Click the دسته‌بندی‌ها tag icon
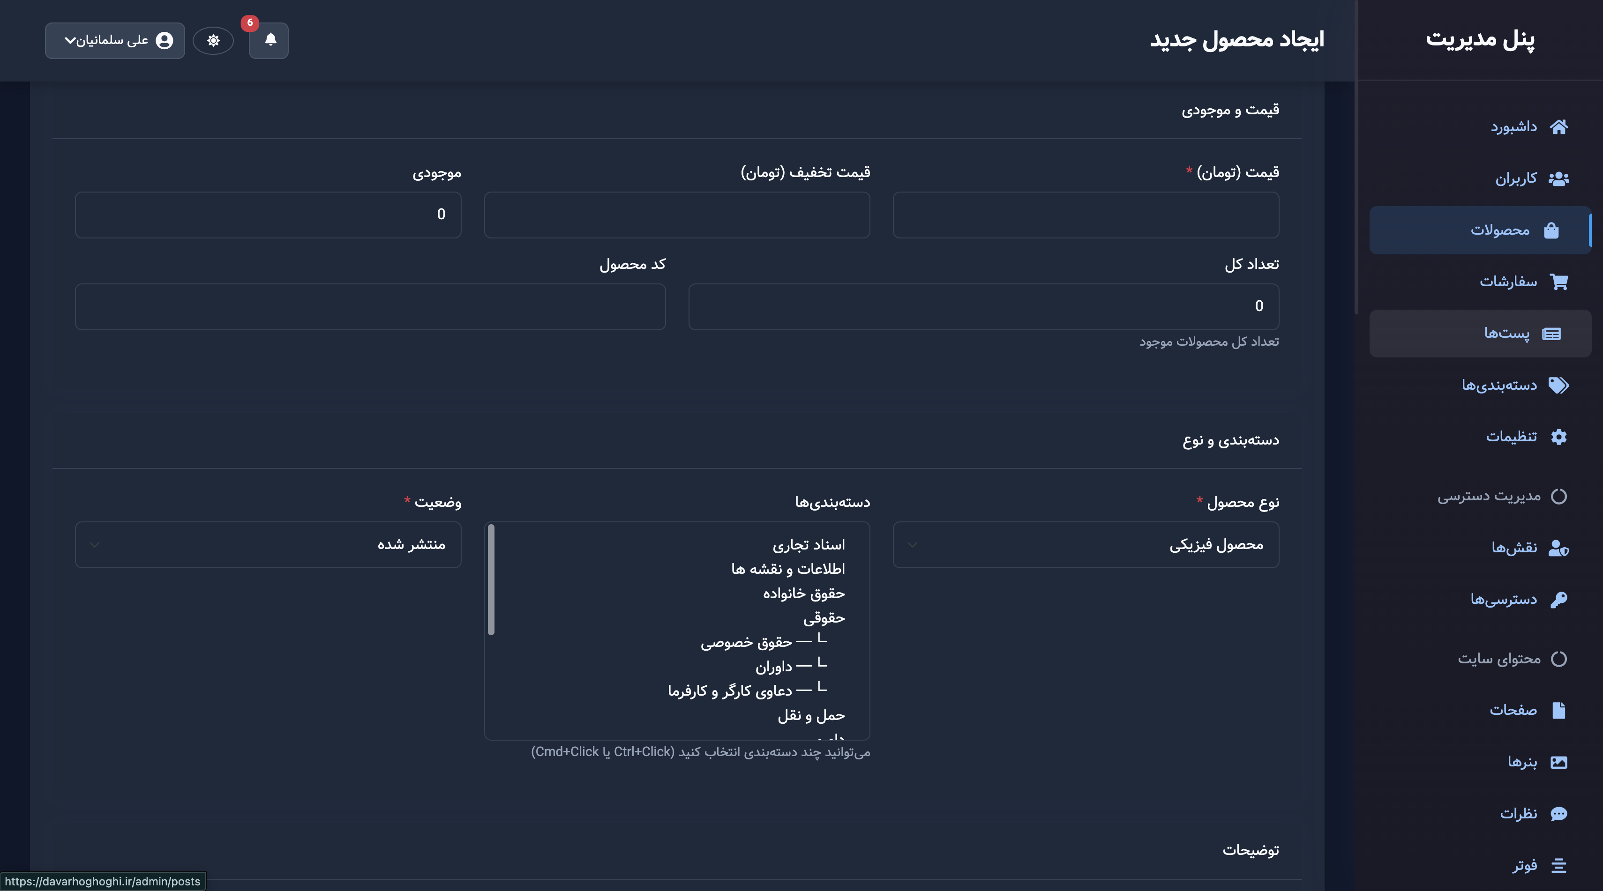 click(1558, 386)
